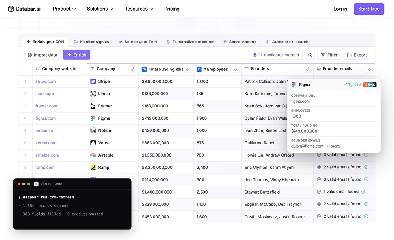Click the databar run crm-refresh command line
The image size is (394, 240).
pos(46,197)
